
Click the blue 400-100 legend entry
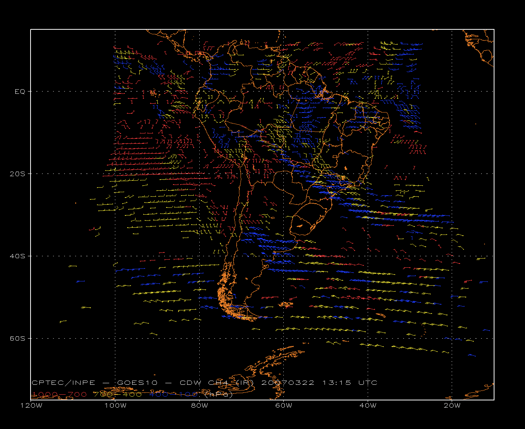pyautogui.click(x=173, y=394)
